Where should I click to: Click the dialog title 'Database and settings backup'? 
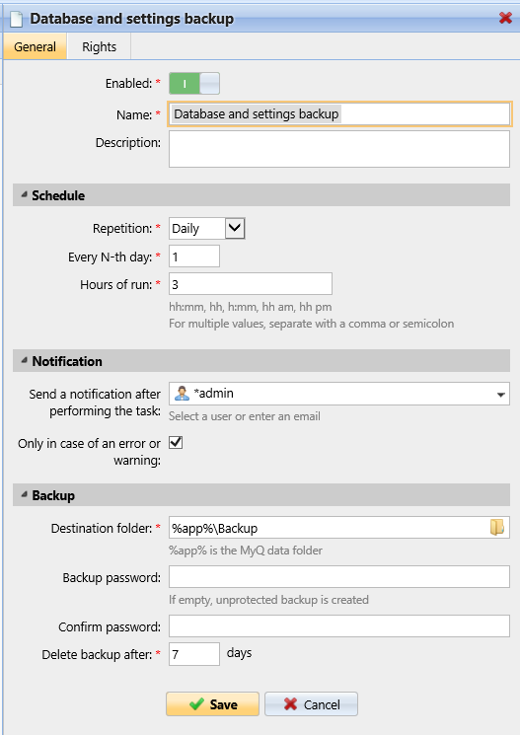coord(132,19)
